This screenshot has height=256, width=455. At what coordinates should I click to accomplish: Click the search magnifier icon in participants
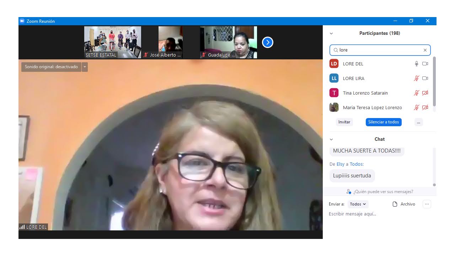[x=336, y=50]
